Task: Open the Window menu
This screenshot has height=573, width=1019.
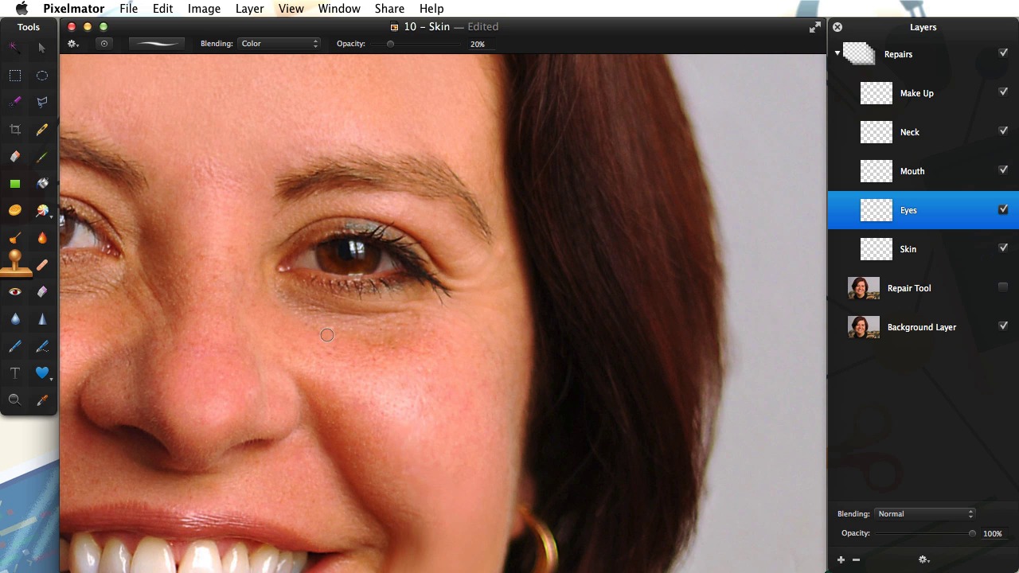Action: (339, 9)
